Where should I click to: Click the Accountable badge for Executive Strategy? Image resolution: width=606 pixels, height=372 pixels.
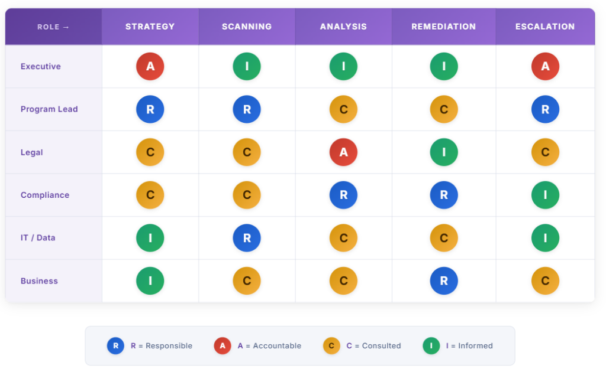tap(150, 66)
